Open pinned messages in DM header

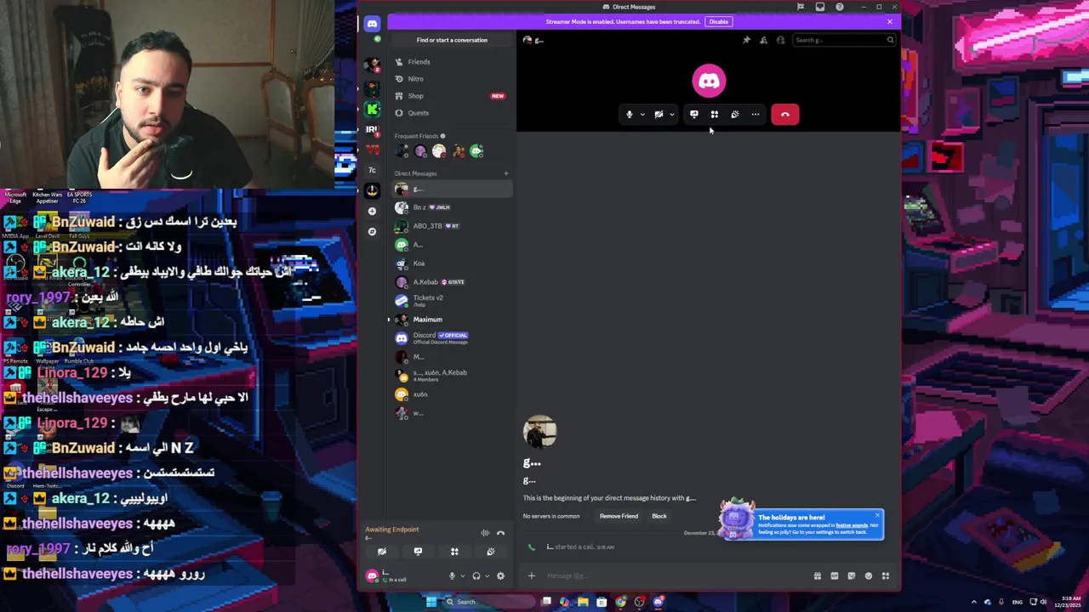pyautogui.click(x=746, y=40)
